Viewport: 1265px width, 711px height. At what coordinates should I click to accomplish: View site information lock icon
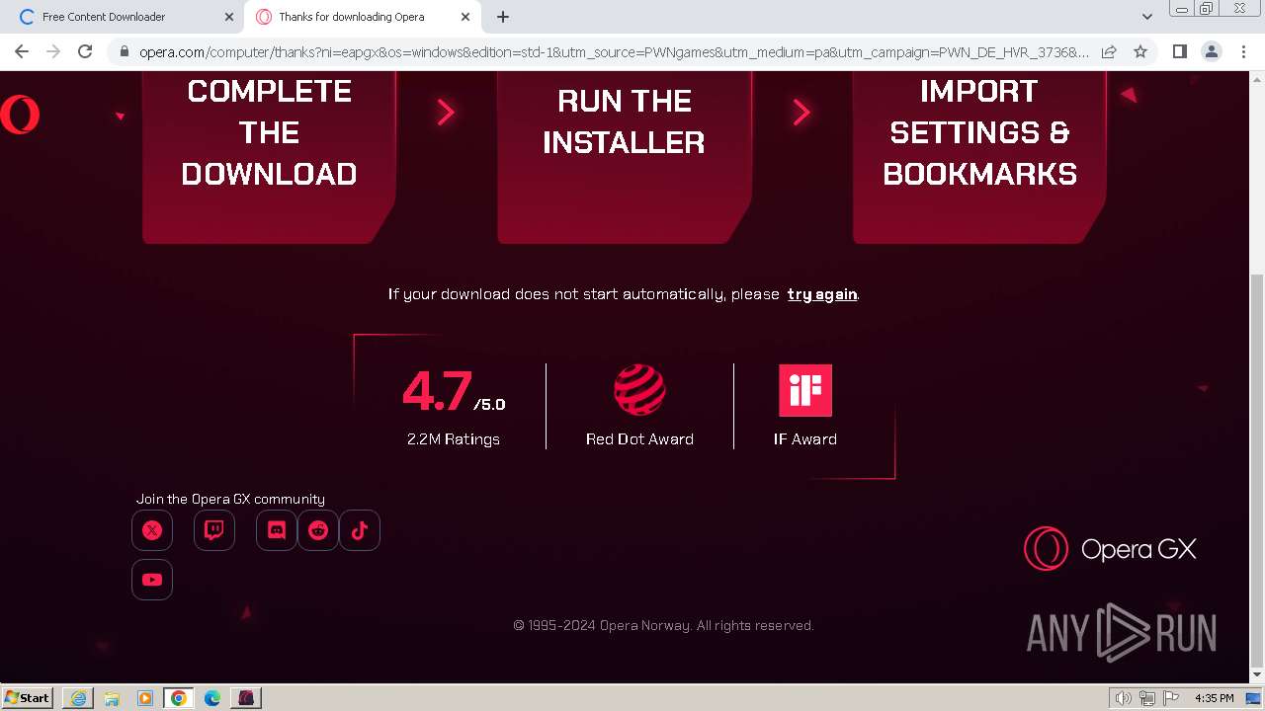coord(124,51)
